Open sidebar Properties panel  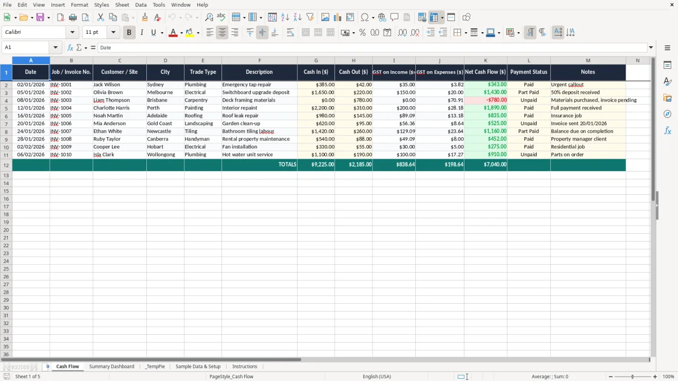coord(667,65)
